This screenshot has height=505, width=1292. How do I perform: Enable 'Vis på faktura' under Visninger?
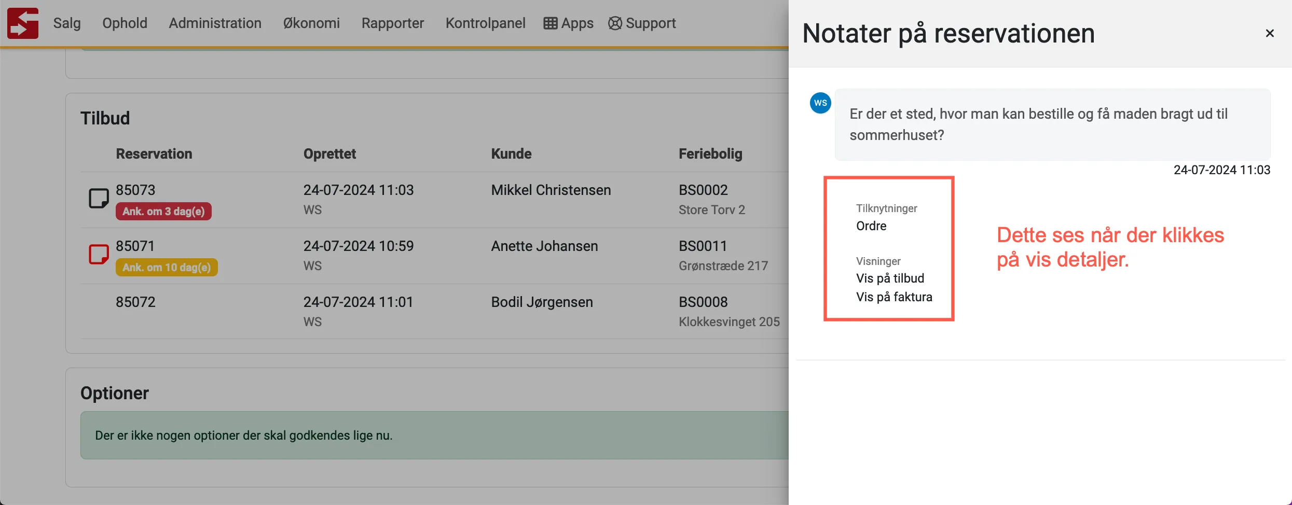(894, 297)
